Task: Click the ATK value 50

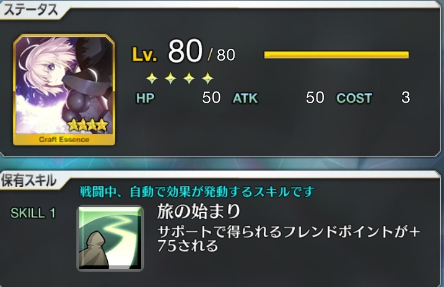Action: pyautogui.click(x=315, y=98)
